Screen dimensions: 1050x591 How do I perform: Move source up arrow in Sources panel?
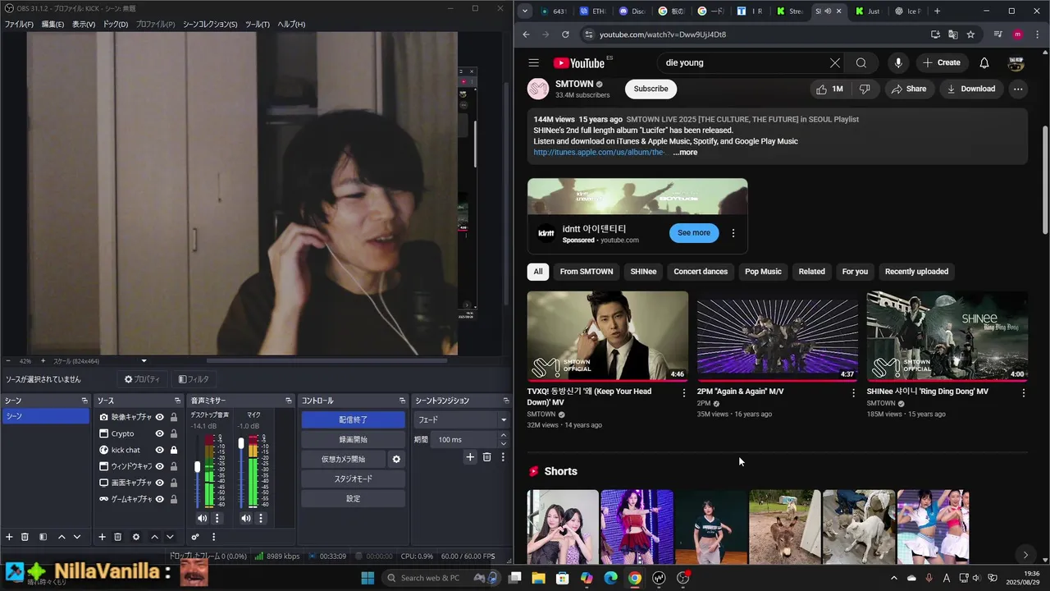154,537
